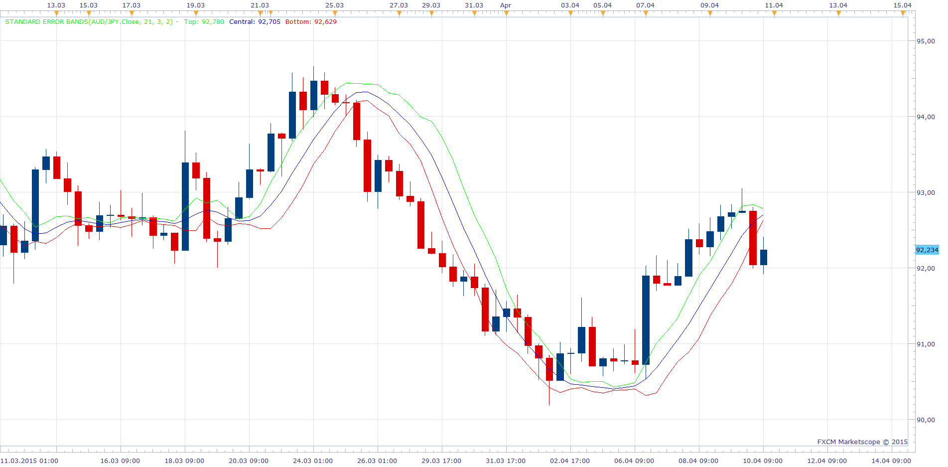Click the 27.03 date marker on top axis
This screenshot has height=467, width=948.
point(399,5)
